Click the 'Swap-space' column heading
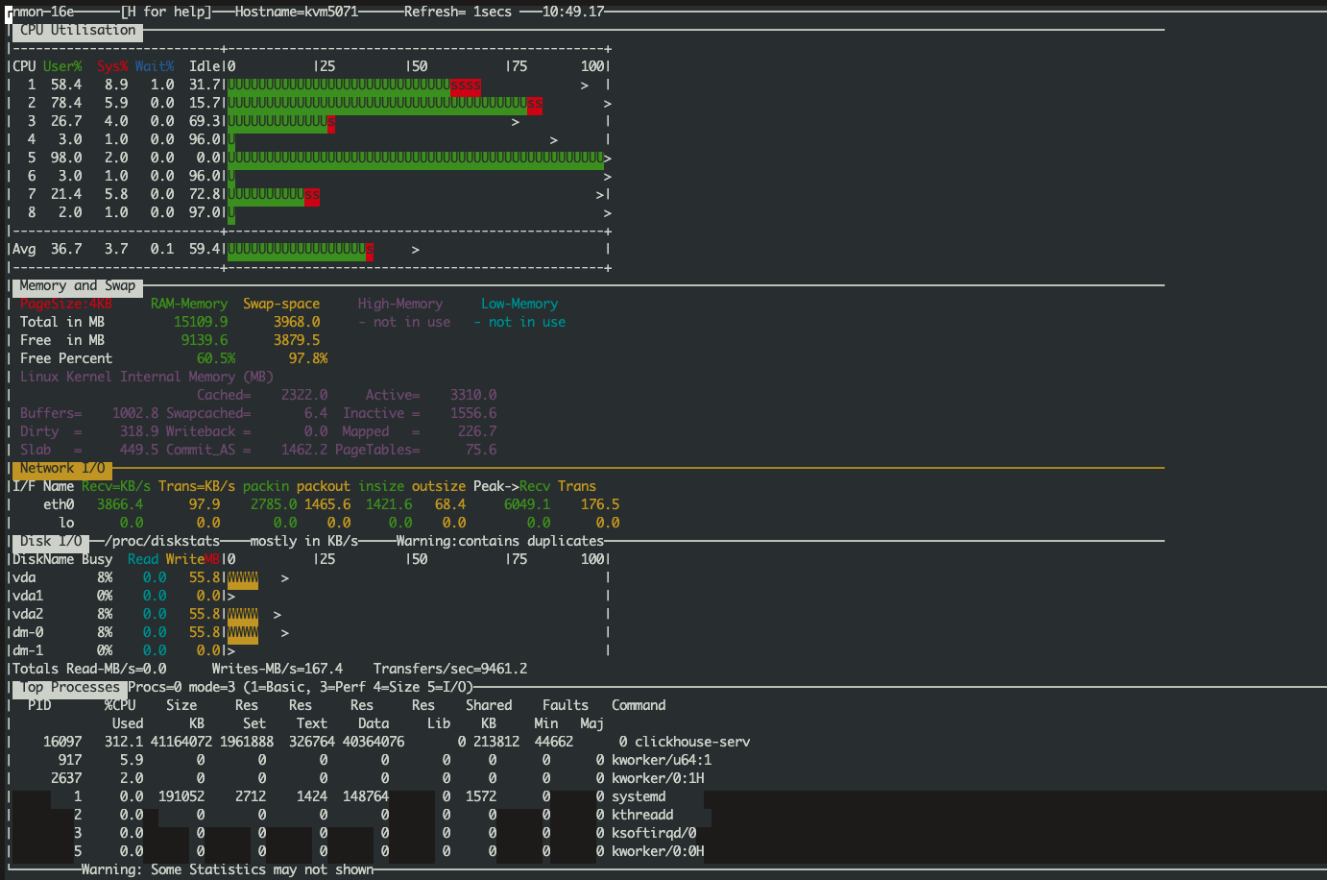Screen dimensions: 1327x880 [x=281, y=304]
